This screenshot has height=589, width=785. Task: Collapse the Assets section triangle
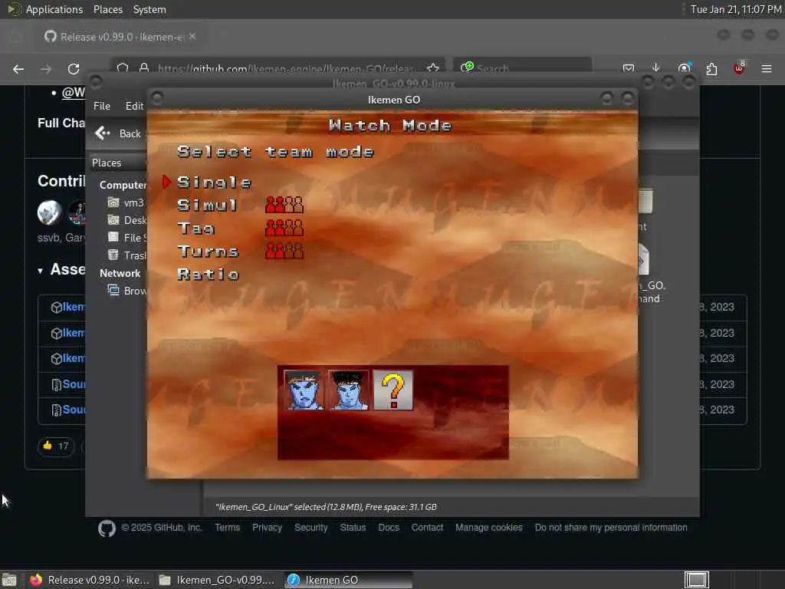(x=40, y=271)
